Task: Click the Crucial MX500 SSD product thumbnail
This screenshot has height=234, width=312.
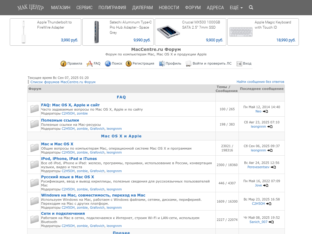Action: point(168,32)
